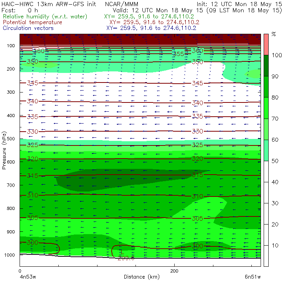Click the '355' potential temperature contour label

pyautogui.click(x=178, y=54)
